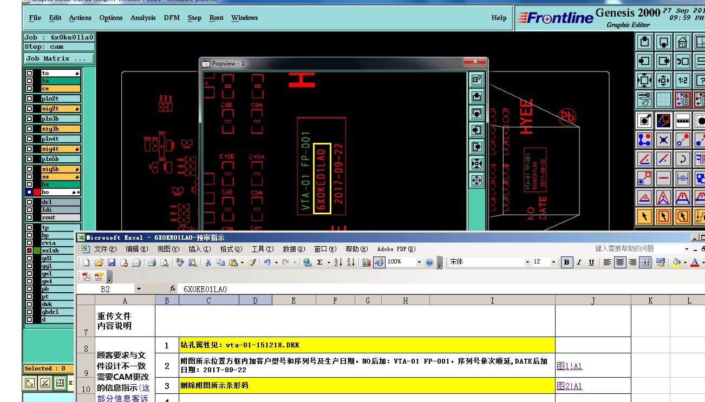Follow the 图2!A1 hyperlink

pyautogui.click(x=569, y=386)
